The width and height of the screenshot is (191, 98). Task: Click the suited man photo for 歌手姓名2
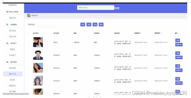coord(38,55)
